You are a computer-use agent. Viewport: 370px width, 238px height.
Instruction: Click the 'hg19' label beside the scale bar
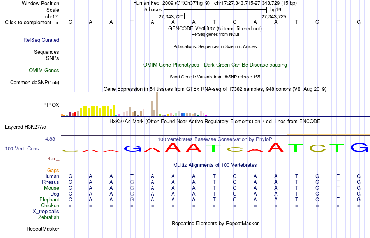(x=276, y=10)
